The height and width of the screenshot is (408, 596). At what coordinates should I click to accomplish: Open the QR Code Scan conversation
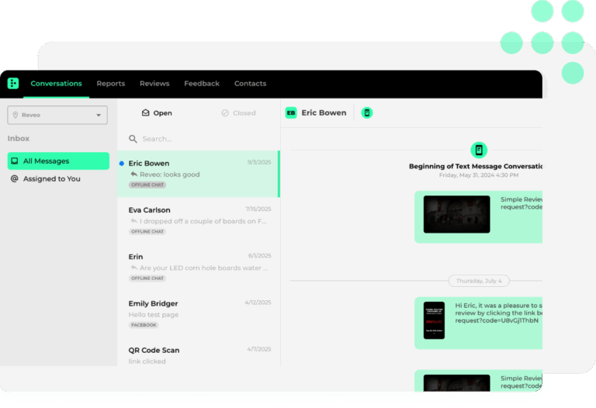(198, 354)
